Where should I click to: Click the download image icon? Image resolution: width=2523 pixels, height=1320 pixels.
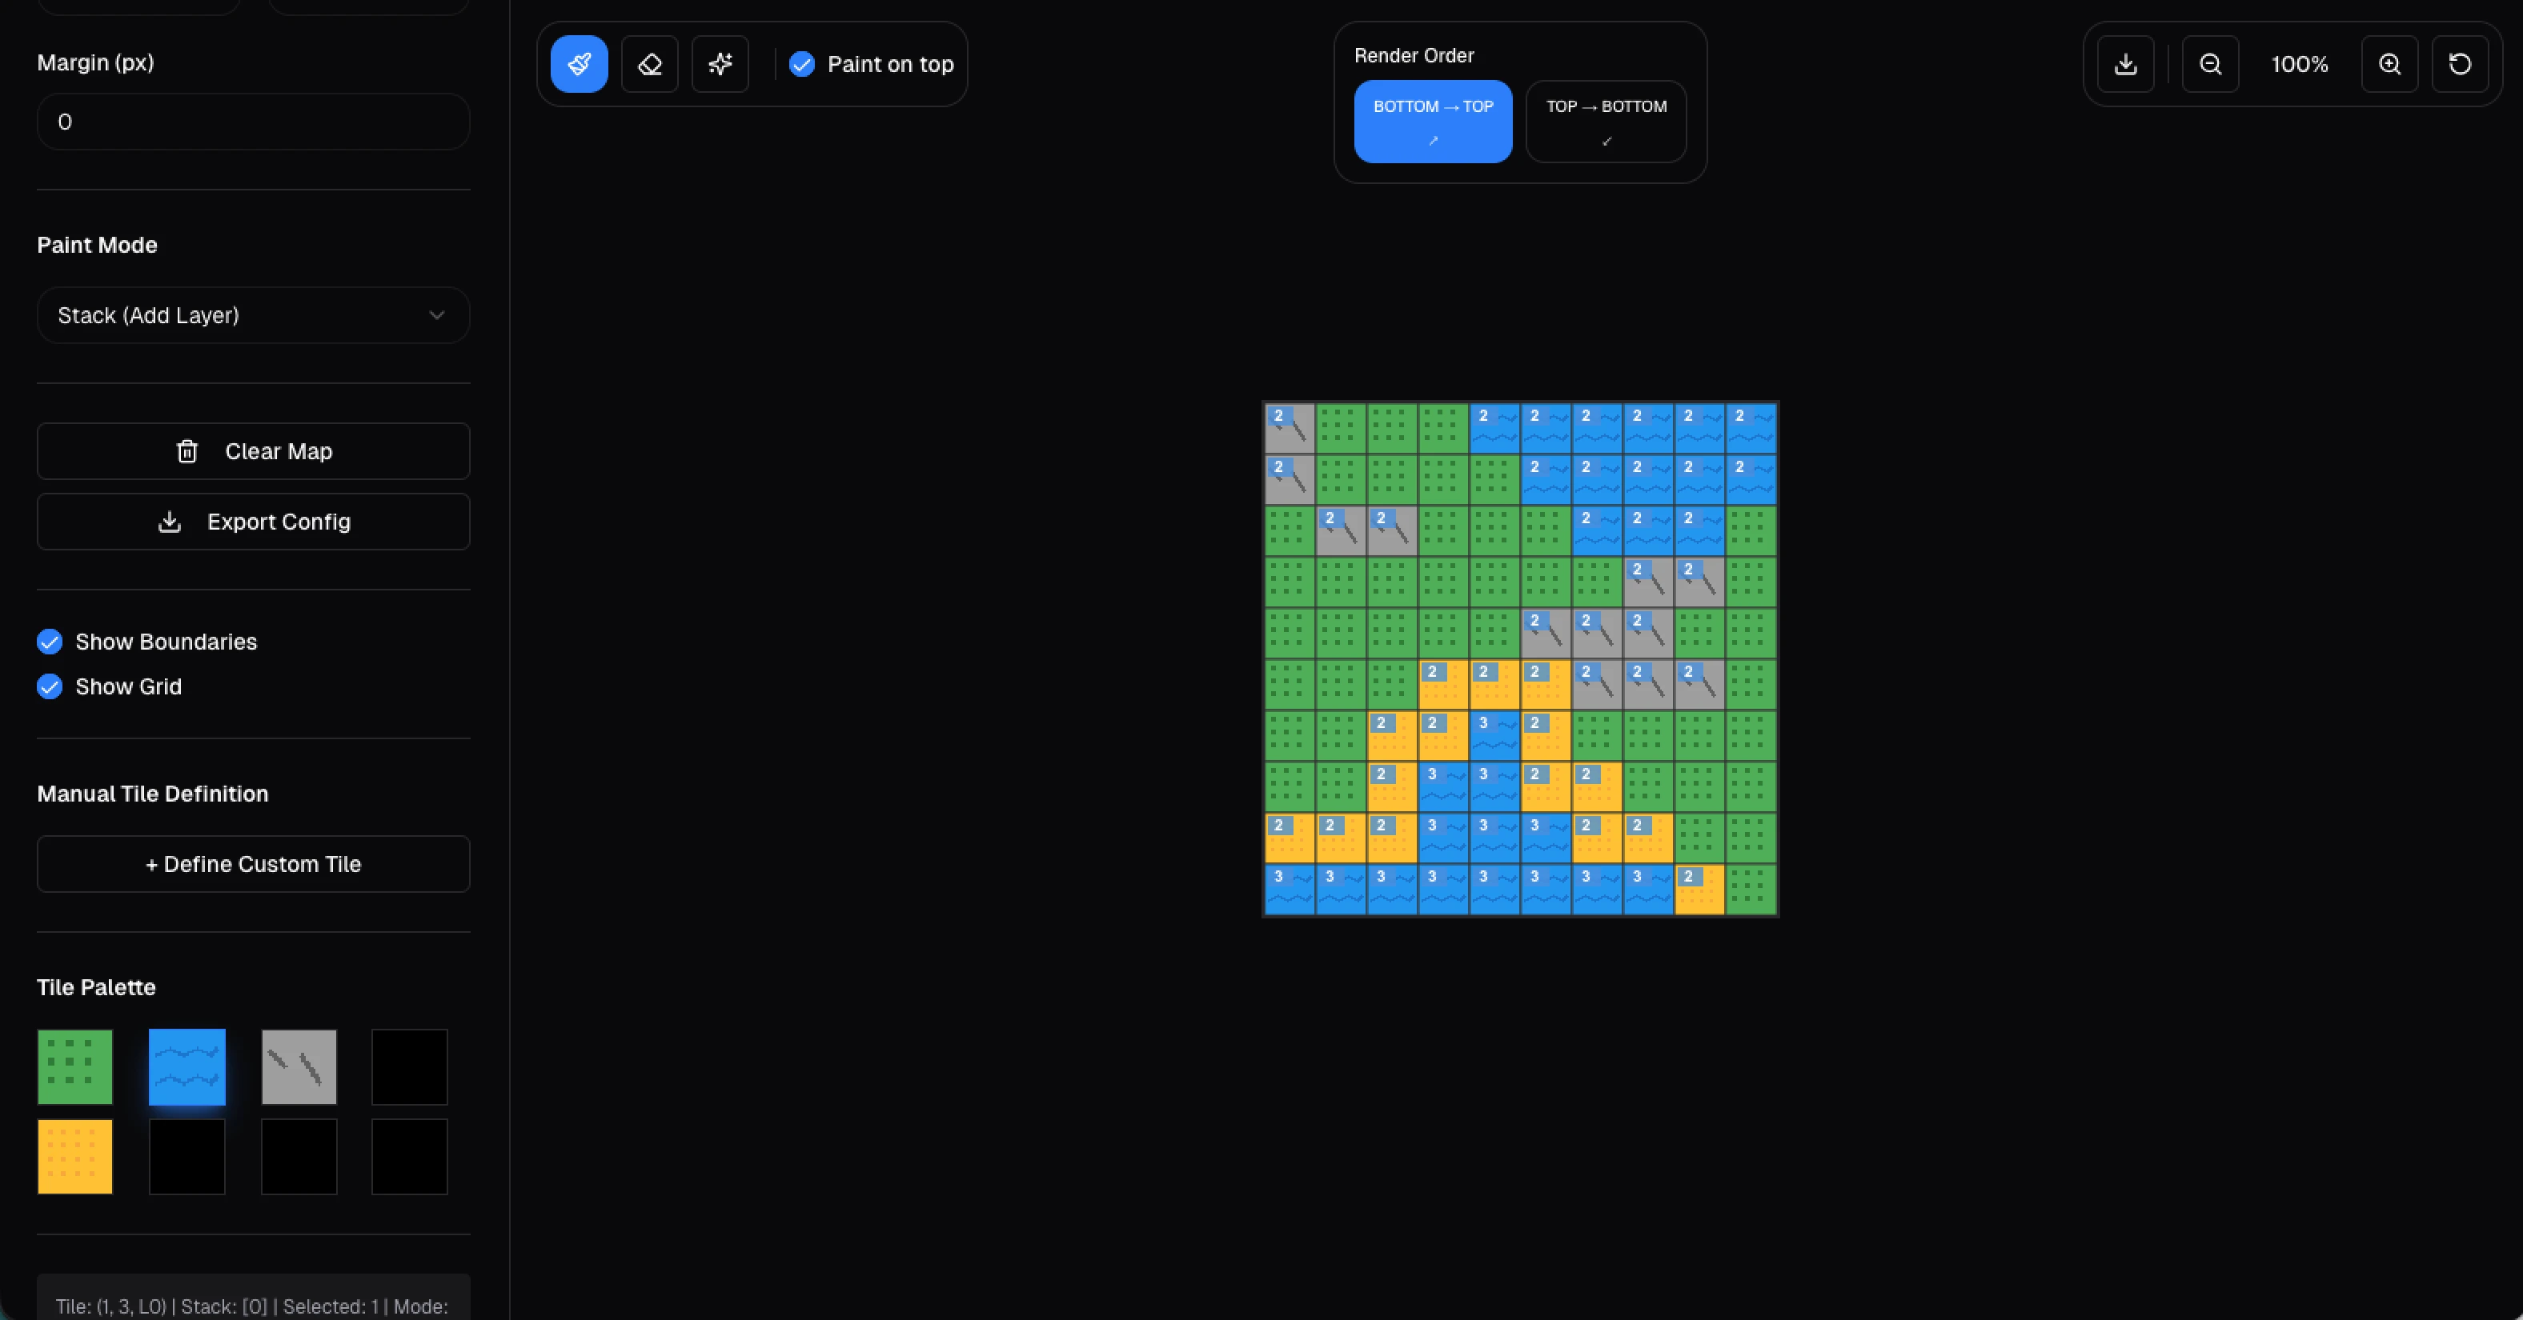click(2125, 65)
